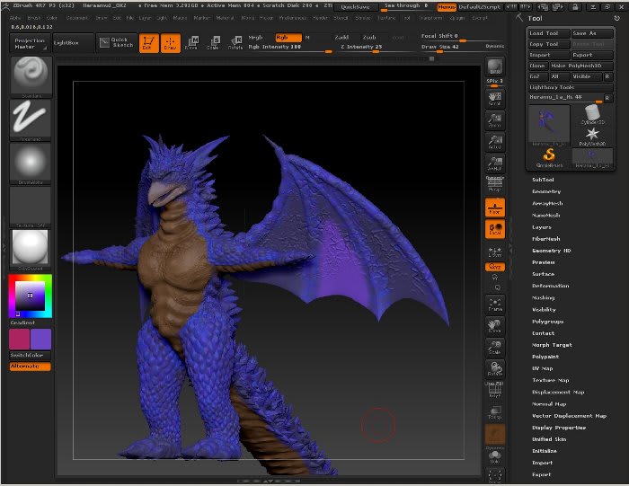629x486 pixels.
Task: Toggle the Floor grid button
Action: point(495,208)
